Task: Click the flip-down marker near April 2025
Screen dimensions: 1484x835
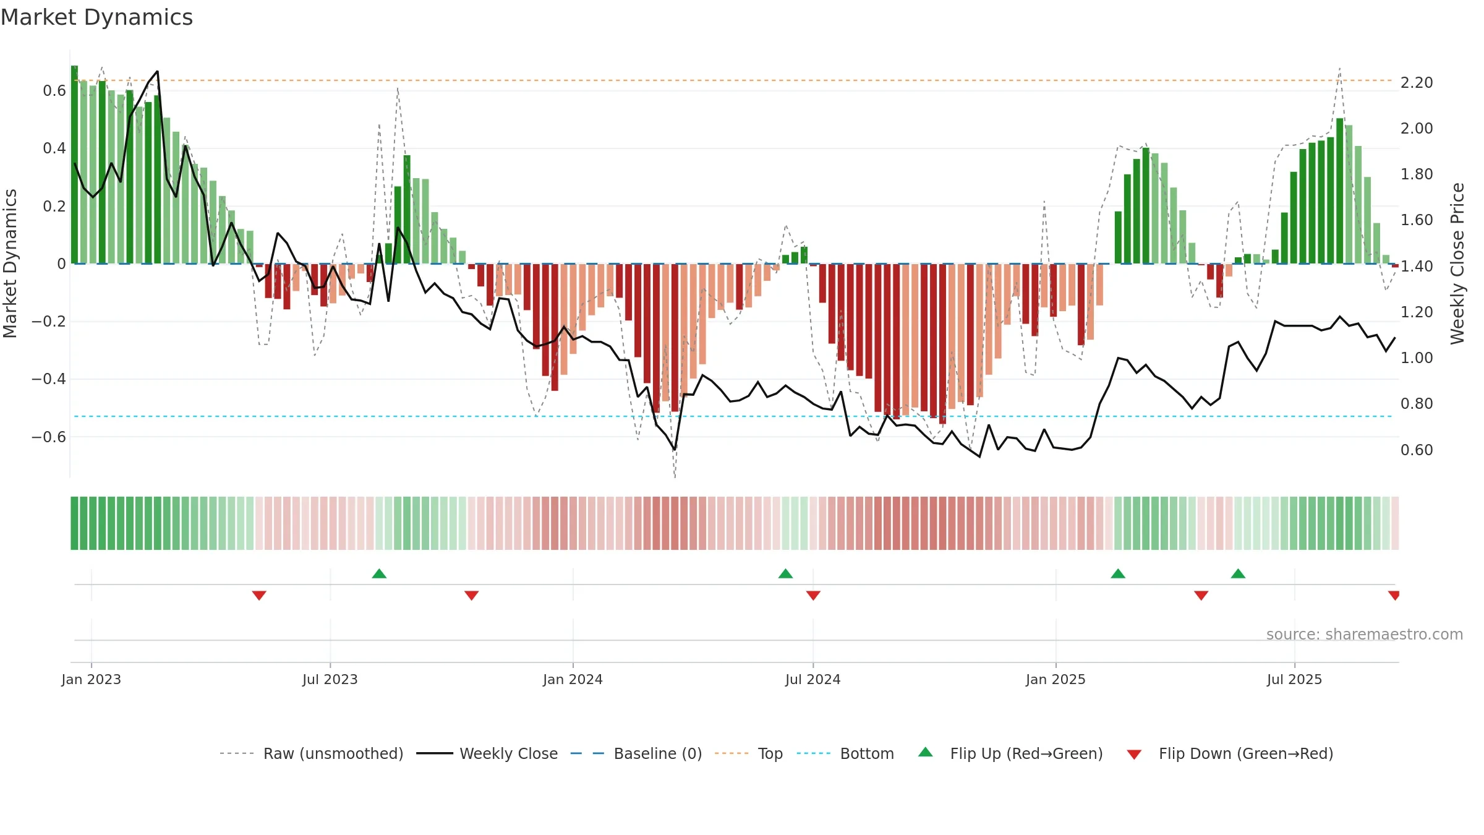Action: tap(1201, 596)
